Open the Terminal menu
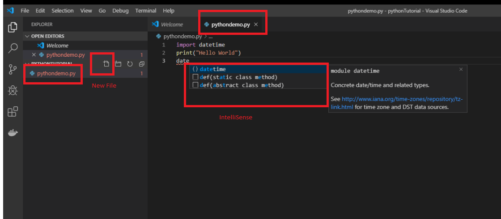Image resolution: width=501 pixels, height=219 pixels. click(146, 11)
